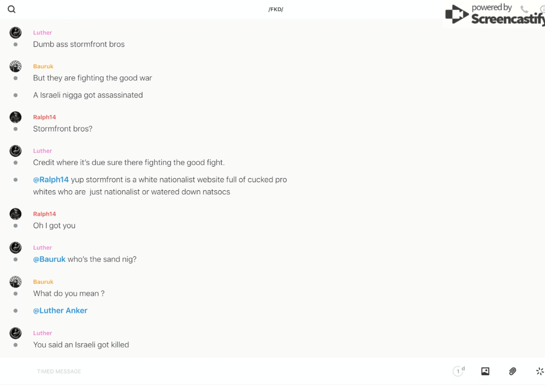
Task: Click the orange Bauruk name above "What do you mean ?"
Action: 43,282
